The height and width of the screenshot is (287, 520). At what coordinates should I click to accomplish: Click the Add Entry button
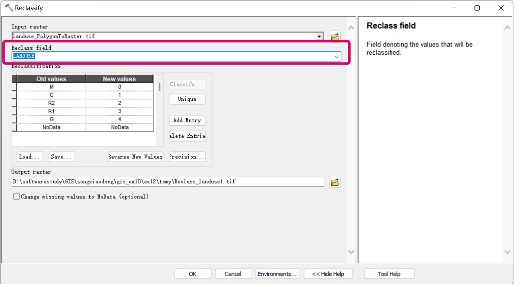click(187, 120)
